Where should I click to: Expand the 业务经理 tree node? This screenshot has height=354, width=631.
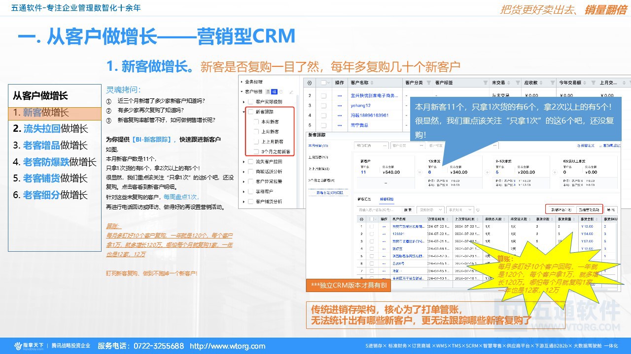pyautogui.click(x=242, y=82)
